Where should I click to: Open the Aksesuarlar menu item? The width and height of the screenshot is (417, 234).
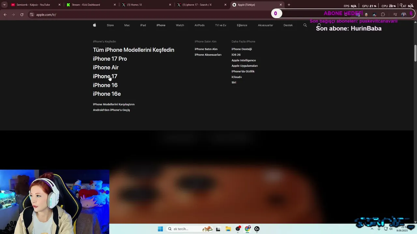pos(266,25)
